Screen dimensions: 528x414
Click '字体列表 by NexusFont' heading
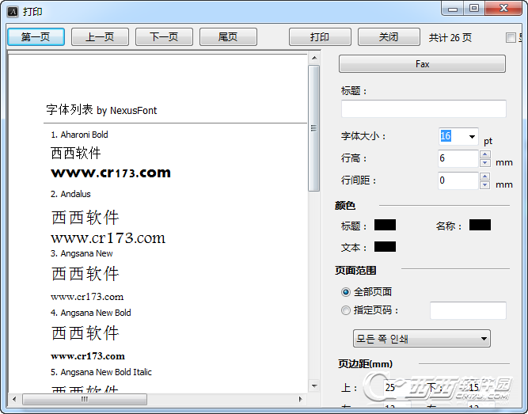point(101,110)
